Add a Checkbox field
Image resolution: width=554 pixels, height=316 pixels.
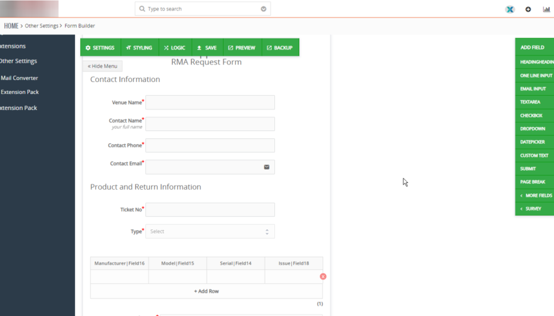(534, 115)
